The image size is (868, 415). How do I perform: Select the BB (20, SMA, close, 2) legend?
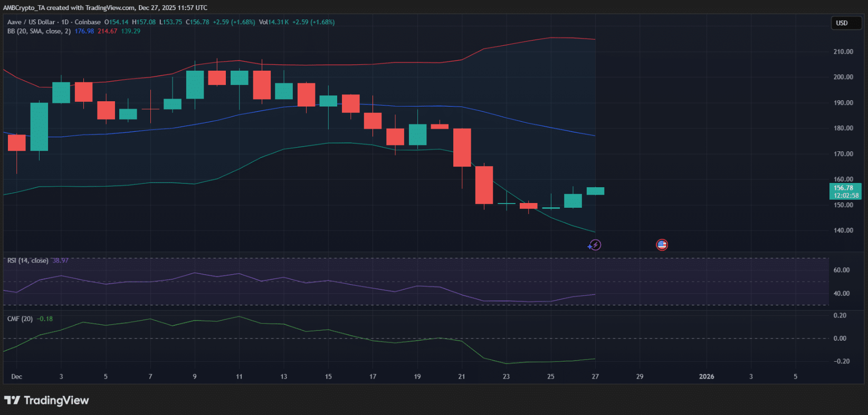tap(39, 31)
